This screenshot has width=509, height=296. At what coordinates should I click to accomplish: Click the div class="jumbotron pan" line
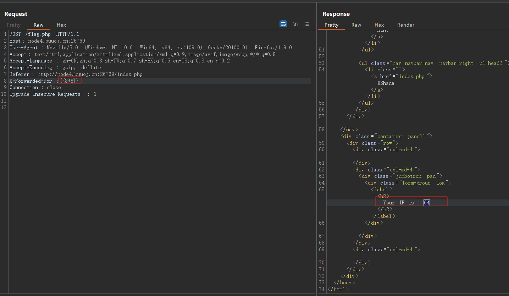click(x=400, y=176)
